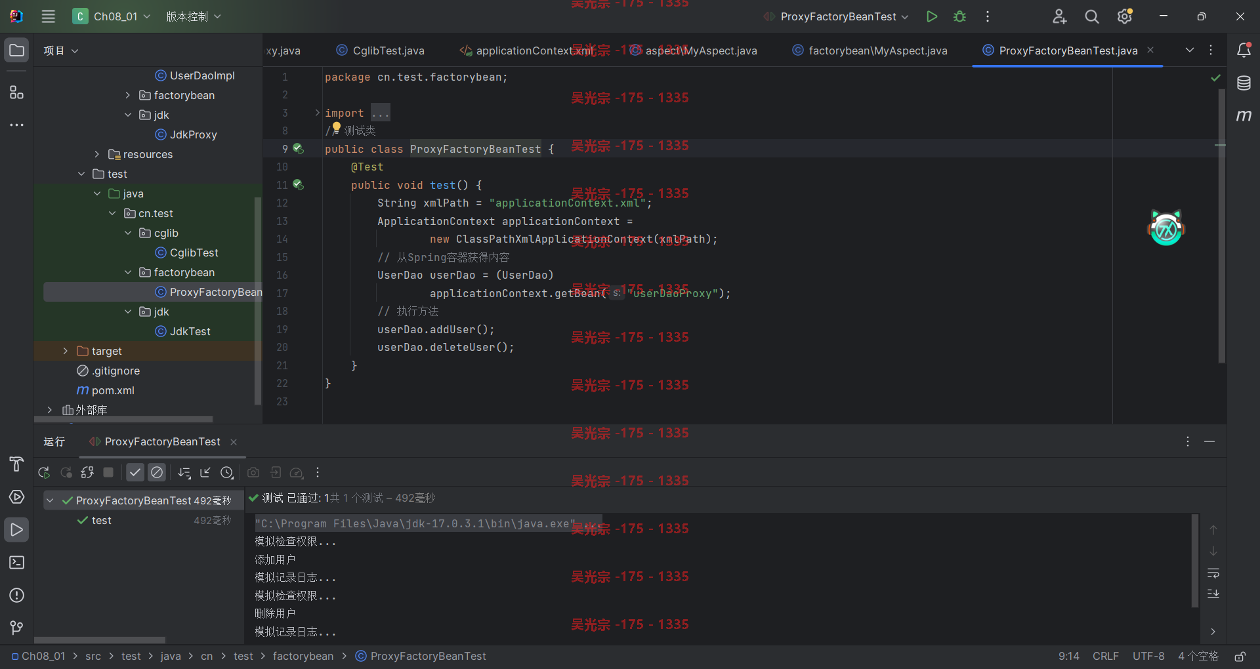
Task: Collapse the test folder node
Action: pos(81,174)
